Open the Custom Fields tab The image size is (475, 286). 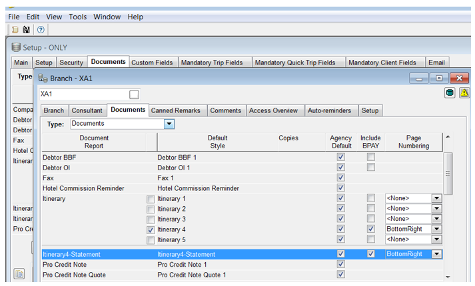[x=152, y=63]
